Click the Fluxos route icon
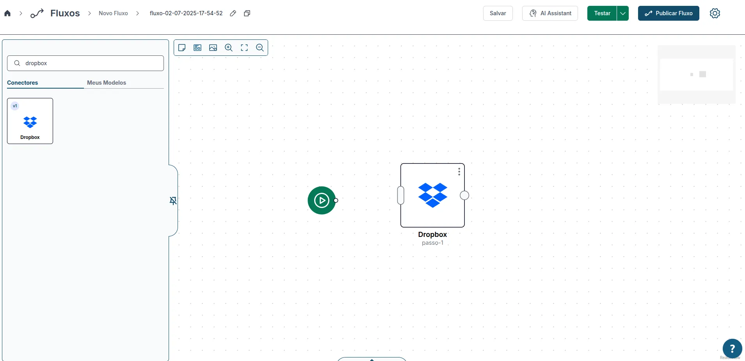 (x=37, y=13)
